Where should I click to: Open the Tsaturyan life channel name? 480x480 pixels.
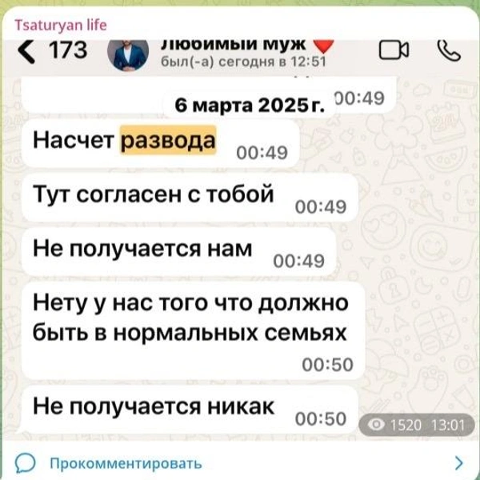(61, 25)
